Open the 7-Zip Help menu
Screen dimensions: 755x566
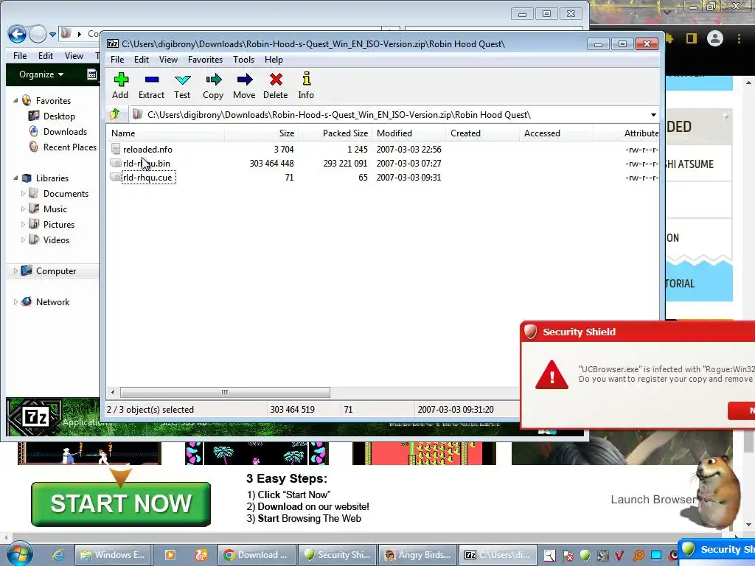(274, 60)
